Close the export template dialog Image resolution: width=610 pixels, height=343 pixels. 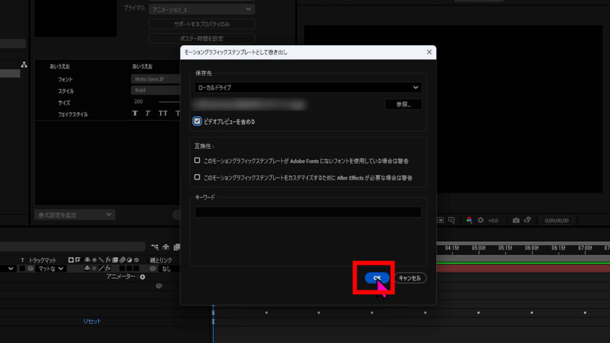(x=429, y=52)
